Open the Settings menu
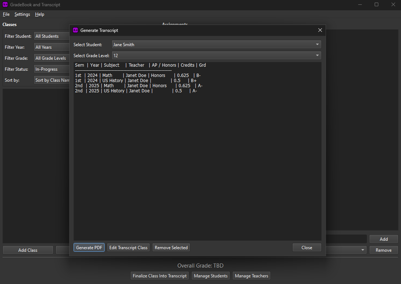 pos(22,14)
